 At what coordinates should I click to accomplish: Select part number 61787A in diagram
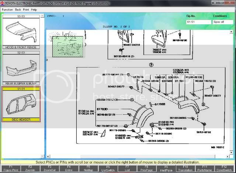(138, 77)
